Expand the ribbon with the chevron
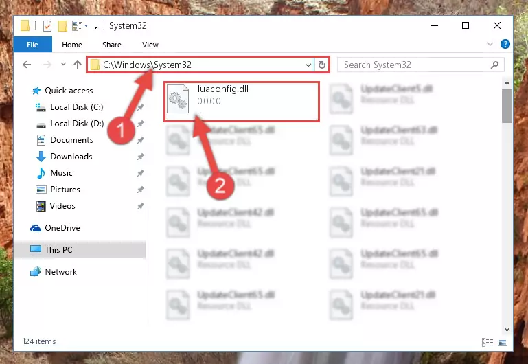Image resolution: width=528 pixels, height=364 pixels. (x=490, y=44)
